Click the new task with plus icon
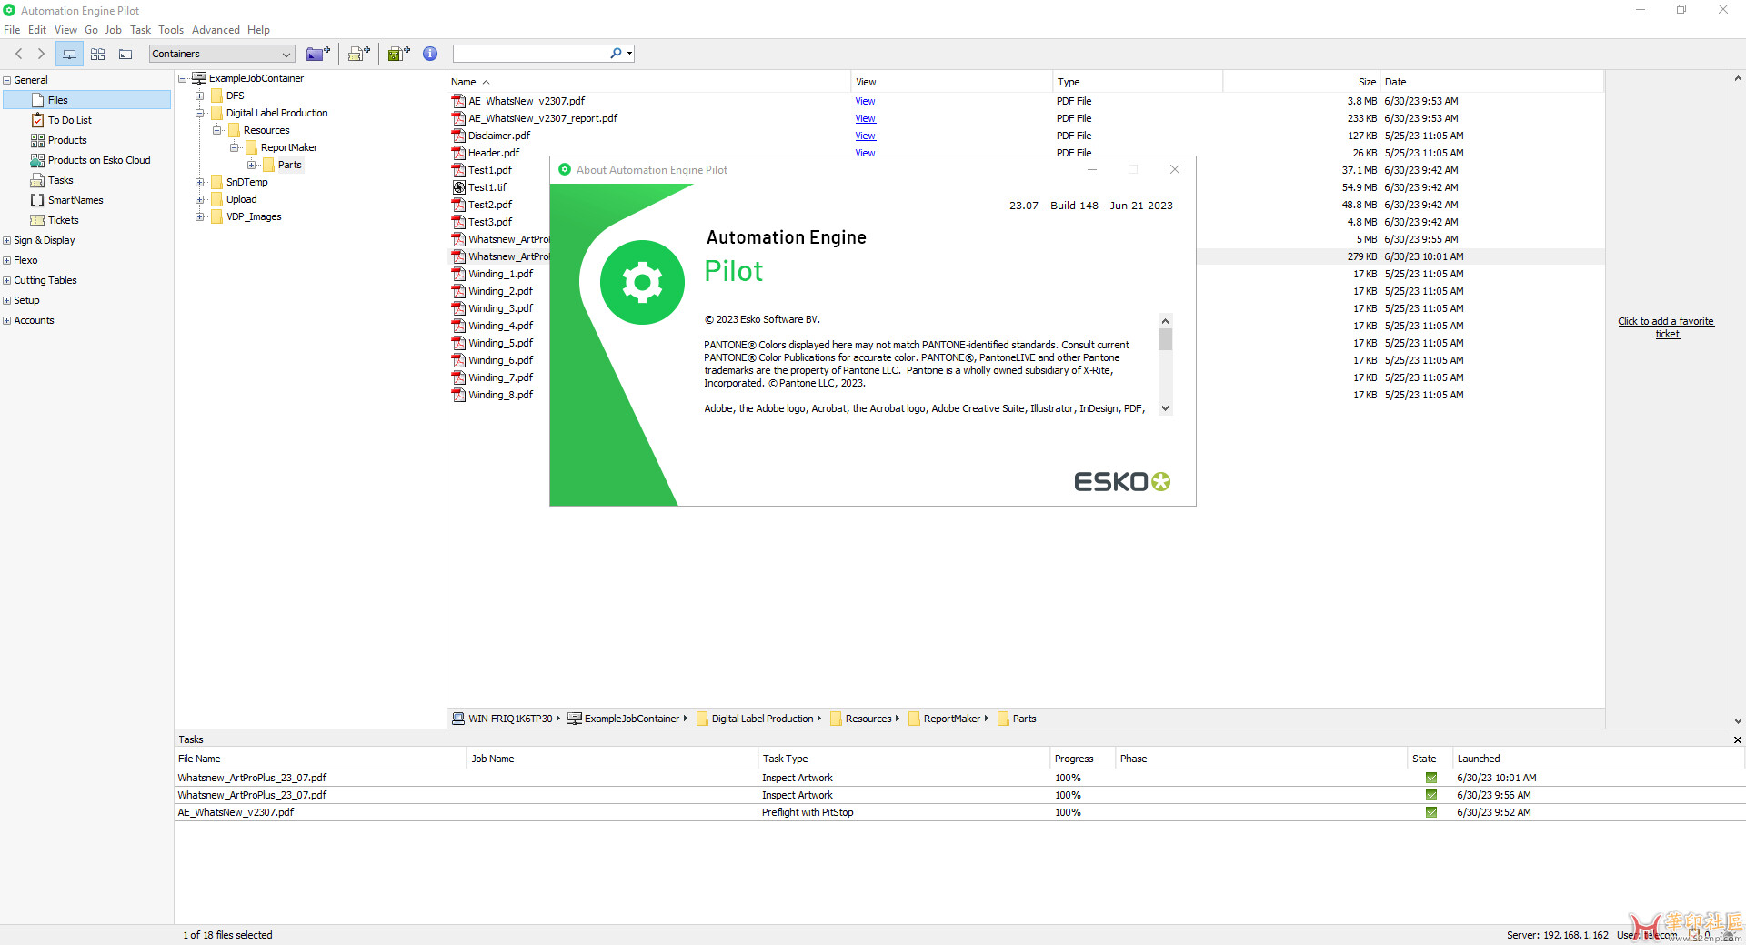Screen dimensions: 1746x945 (358, 54)
